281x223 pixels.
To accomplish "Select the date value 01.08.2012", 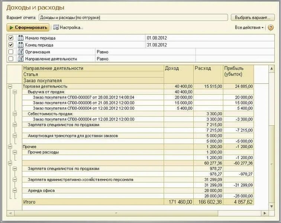I will pyautogui.click(x=156, y=38).
